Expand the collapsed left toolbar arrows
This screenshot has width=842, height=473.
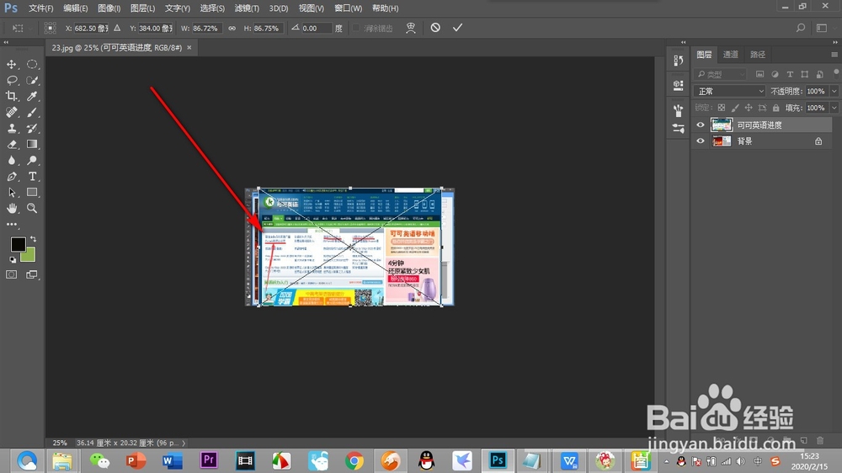6,42
